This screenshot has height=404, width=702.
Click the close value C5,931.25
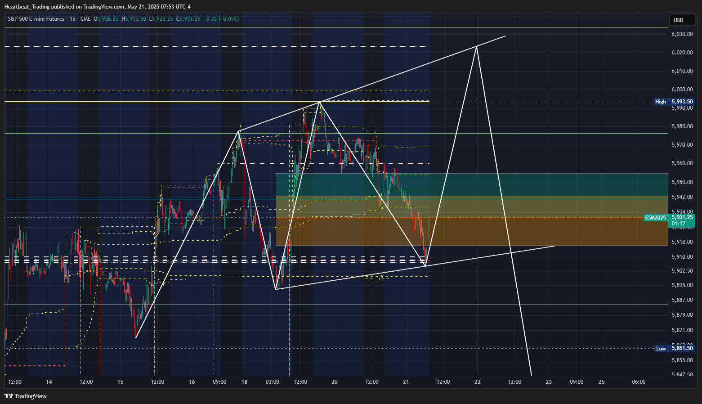pos(188,19)
